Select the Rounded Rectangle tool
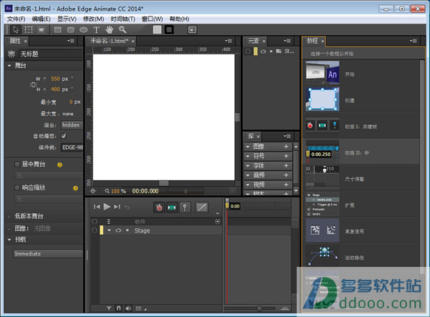 pyautogui.click(x=71, y=29)
